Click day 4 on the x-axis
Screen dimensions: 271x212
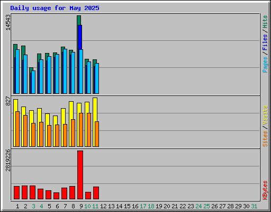click(x=41, y=206)
